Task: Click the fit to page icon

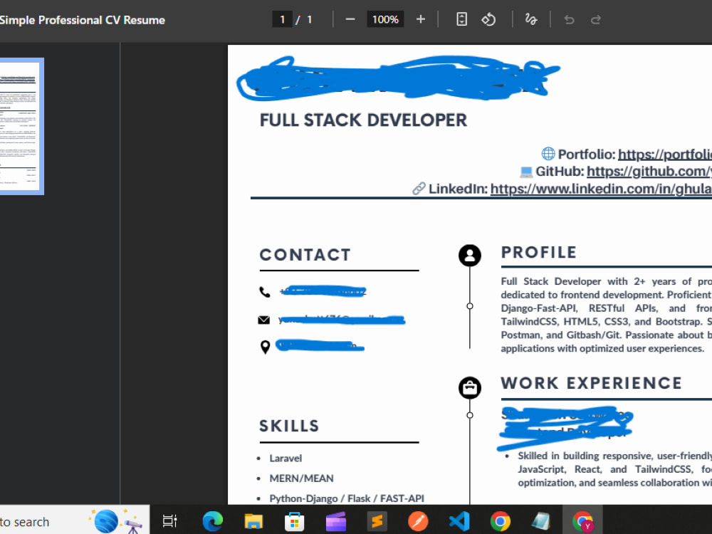Action: [461, 19]
